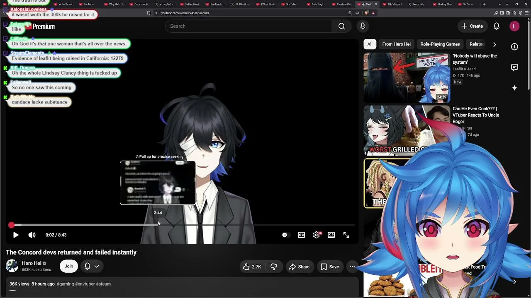Switch to the Fire Emblem browser tab
The height and width of the screenshot is (298, 531).
point(217,4)
